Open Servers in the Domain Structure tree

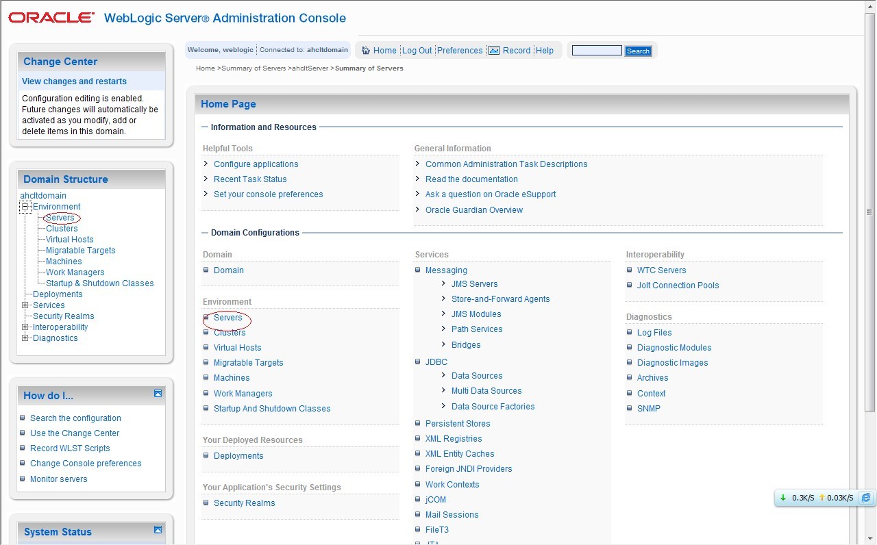(60, 218)
